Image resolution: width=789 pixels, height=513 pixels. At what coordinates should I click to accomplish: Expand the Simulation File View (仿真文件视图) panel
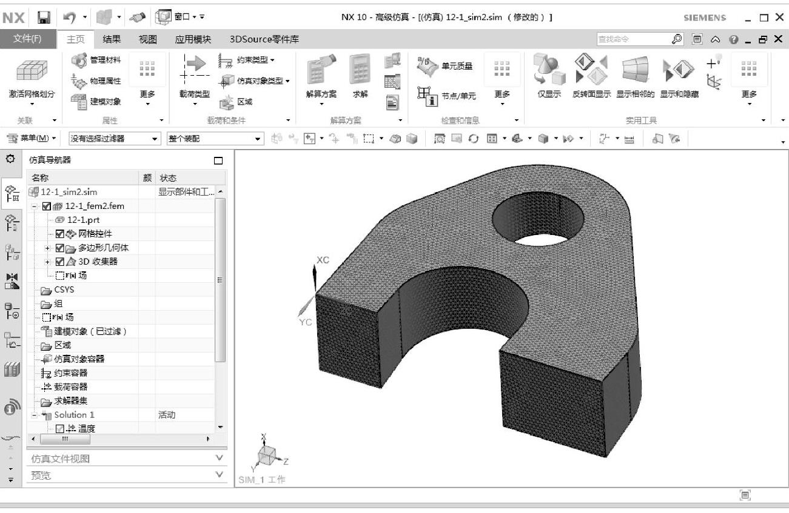(x=127, y=459)
